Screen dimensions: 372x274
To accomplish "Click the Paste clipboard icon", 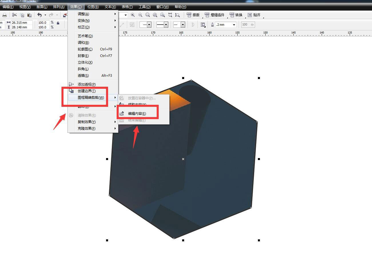I will coord(29,15).
